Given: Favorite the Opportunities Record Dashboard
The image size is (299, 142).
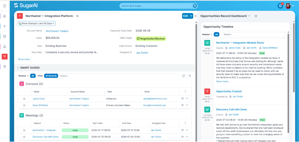Looking at the screenshot, I should (256, 16).
